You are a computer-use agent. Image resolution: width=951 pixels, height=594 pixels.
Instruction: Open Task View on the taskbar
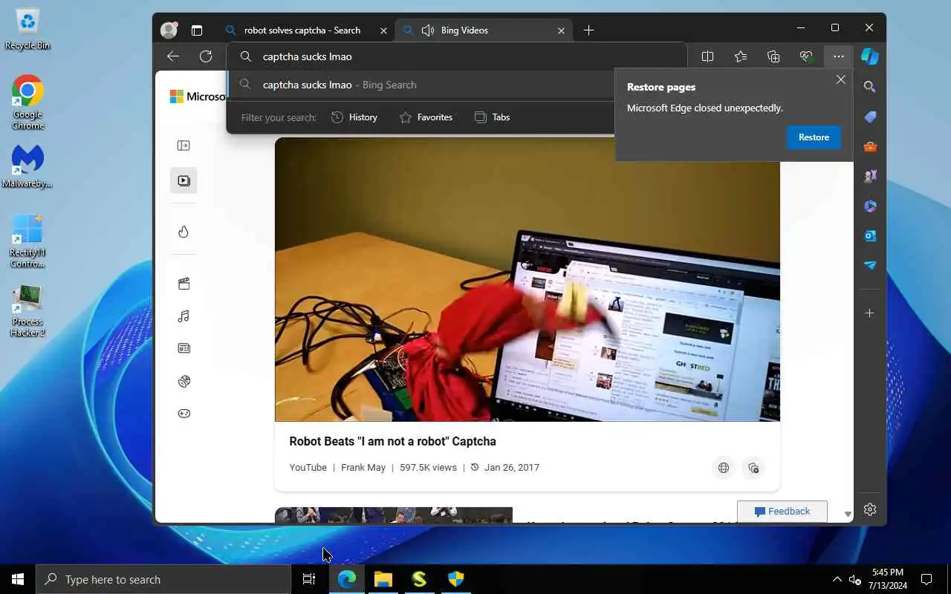pyautogui.click(x=309, y=579)
